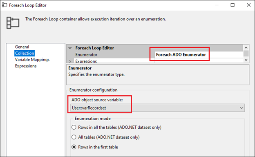Click the Foreach ADO Enumerator value field
The image size is (255, 157).
coord(199,55)
